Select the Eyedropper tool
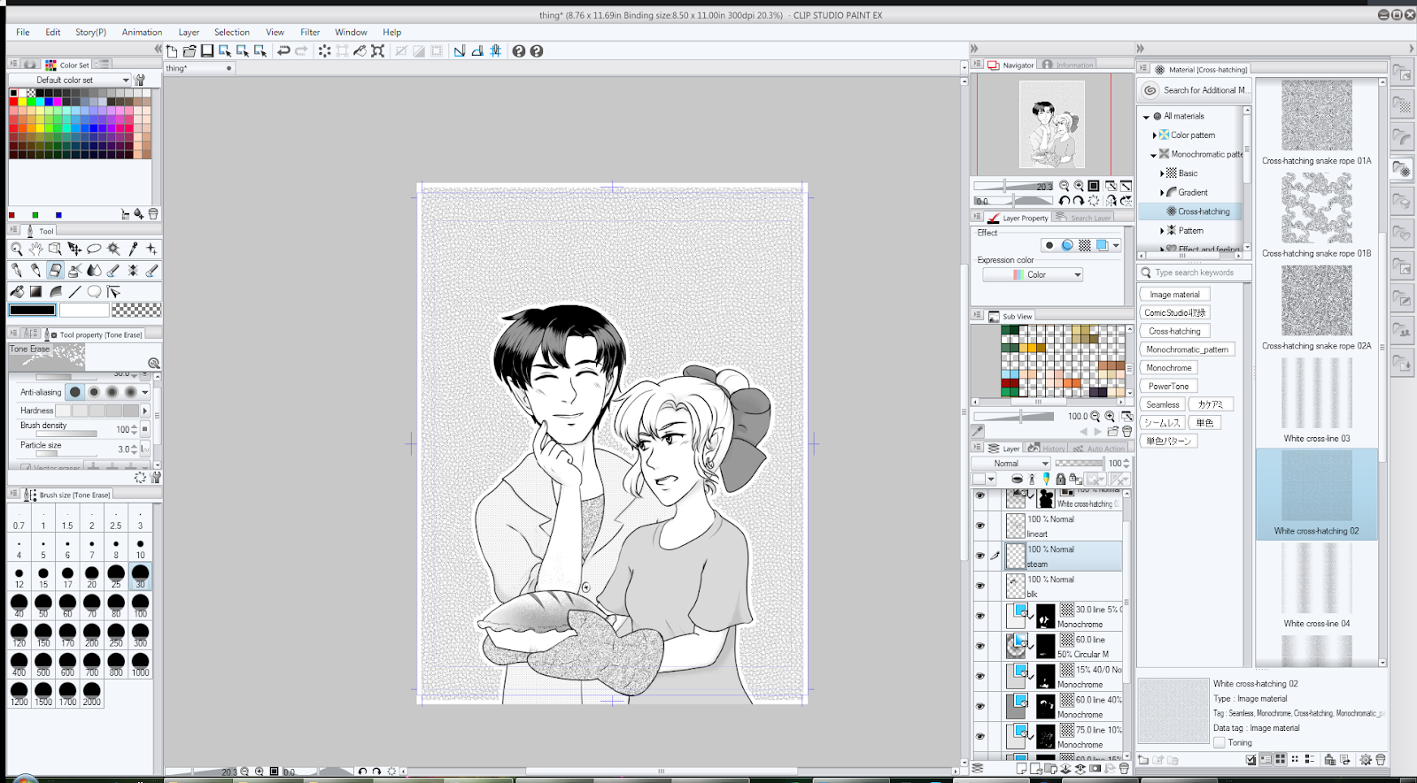Viewport: 1417px width, 783px height. coord(133,249)
